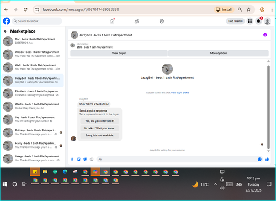This screenshot has height=201, width=276.
Task: Click the View buyer button
Action: pyautogui.click(x=119, y=53)
